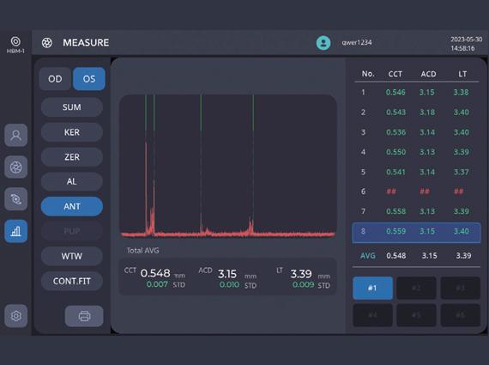Switch to KER mode
Image resolution: width=489 pixels, height=365 pixels.
pos(72,132)
